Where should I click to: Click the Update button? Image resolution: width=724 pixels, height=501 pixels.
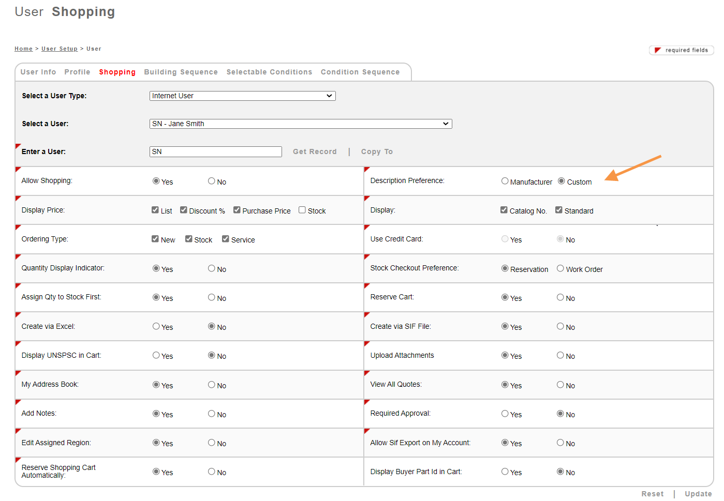coord(698,494)
